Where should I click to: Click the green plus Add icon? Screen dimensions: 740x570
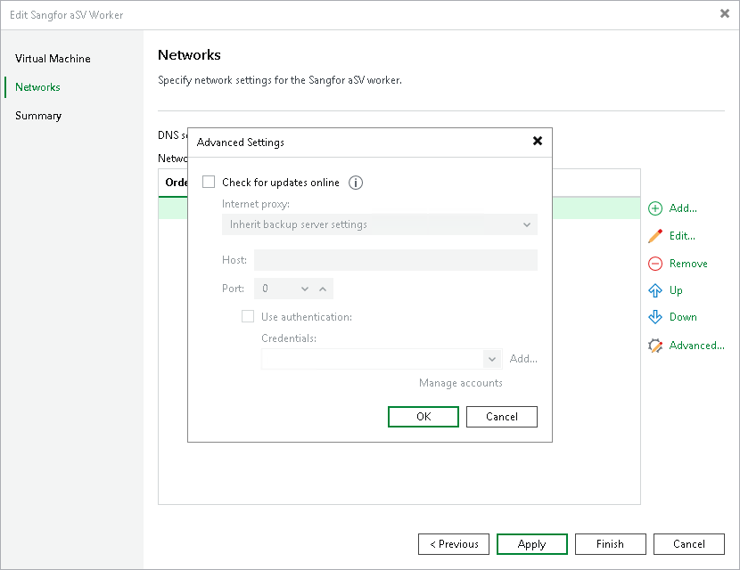[655, 208]
